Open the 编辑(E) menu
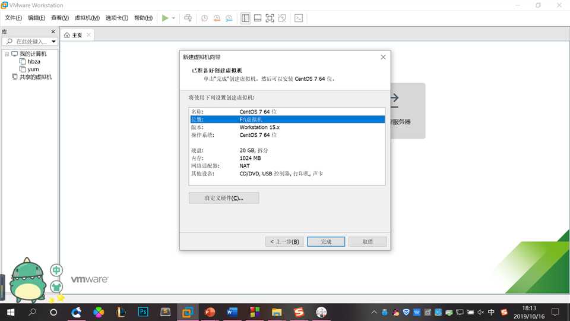 click(x=37, y=18)
